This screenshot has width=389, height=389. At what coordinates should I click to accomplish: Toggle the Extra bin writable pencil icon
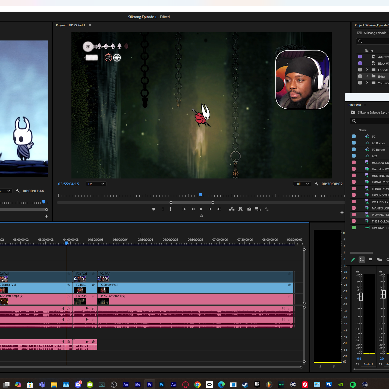[x=353, y=260]
